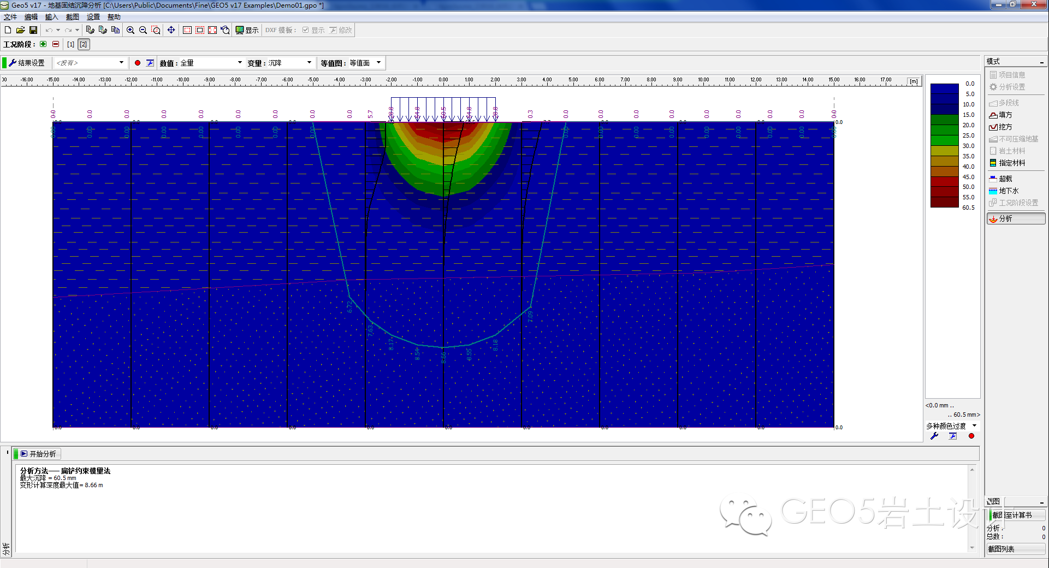
Task: Fit view with the red expand-arrows icon
Action: (x=212, y=30)
